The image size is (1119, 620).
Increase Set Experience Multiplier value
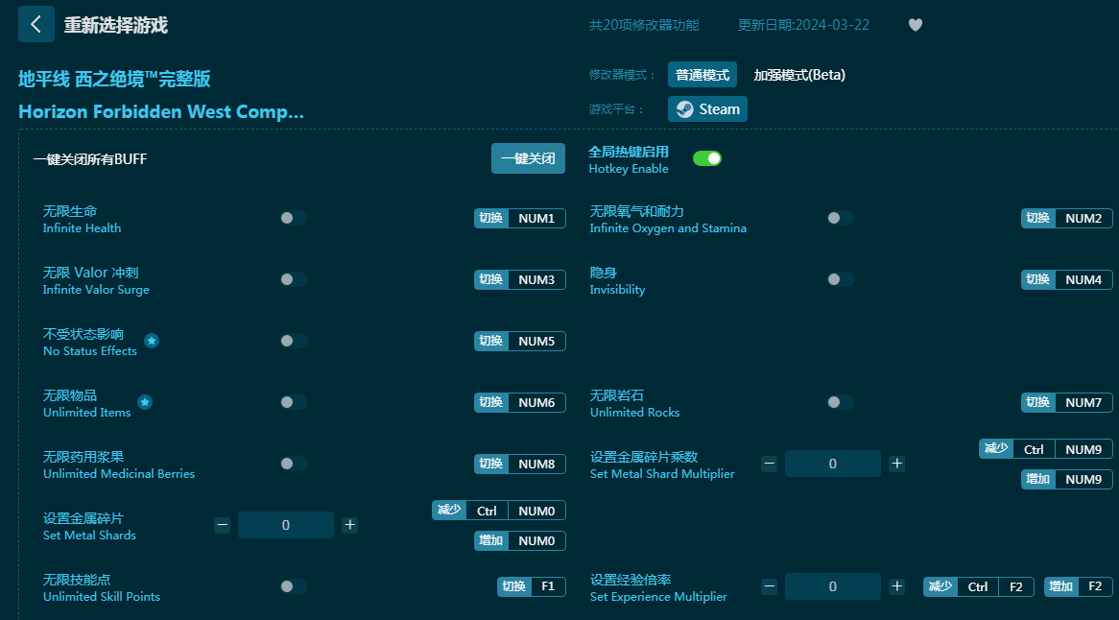tap(897, 586)
